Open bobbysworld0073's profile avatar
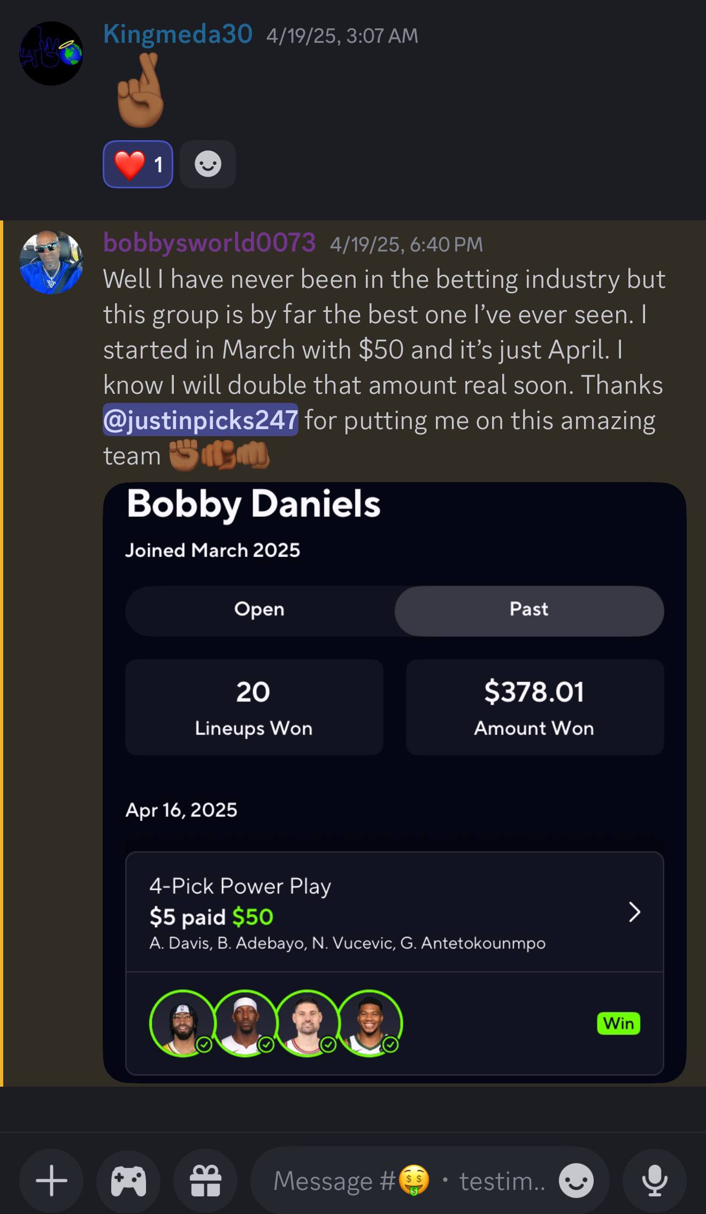The image size is (706, 1214). pyautogui.click(x=51, y=262)
